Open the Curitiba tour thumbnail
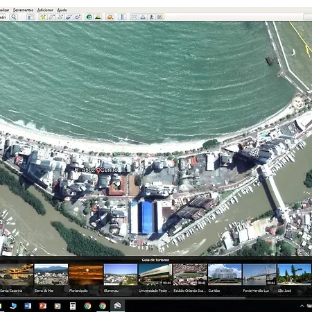This screenshot has width=312, height=312. (225, 275)
